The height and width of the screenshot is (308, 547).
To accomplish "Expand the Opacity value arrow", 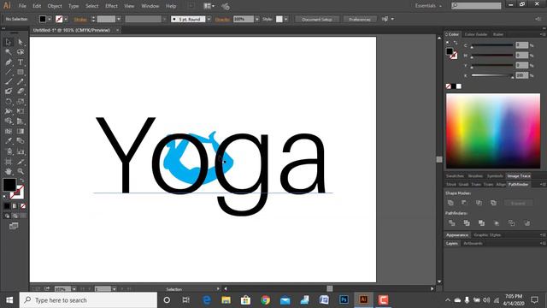I will (257, 19).
